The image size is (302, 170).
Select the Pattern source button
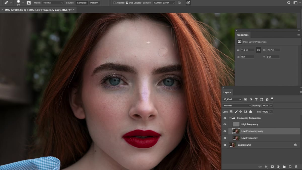pos(94,3)
